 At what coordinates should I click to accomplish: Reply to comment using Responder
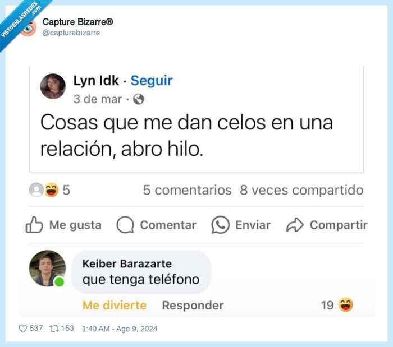coord(193,306)
